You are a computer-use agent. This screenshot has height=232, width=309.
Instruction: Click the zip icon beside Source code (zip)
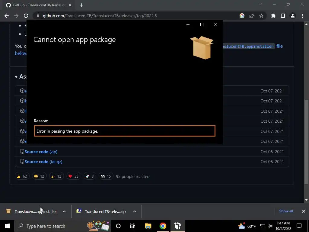coord(22,152)
